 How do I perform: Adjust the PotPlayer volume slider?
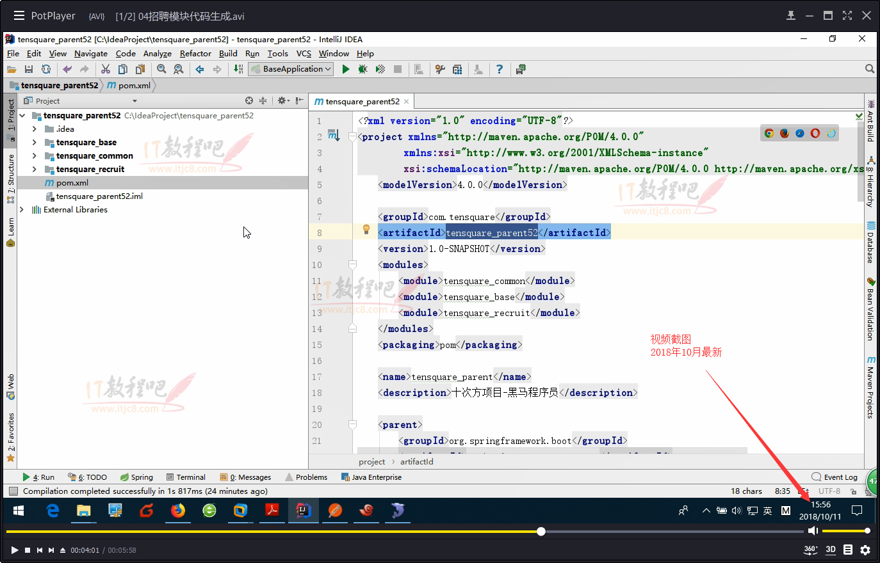pos(845,531)
